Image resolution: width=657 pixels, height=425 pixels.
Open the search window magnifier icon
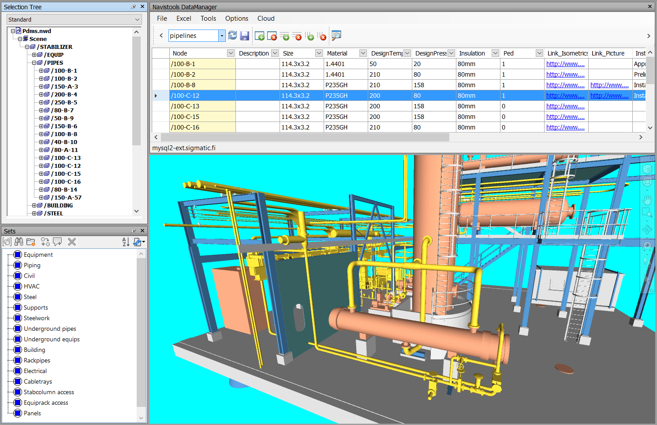click(x=336, y=36)
